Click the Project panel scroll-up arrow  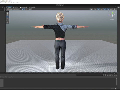coord(116,78)
